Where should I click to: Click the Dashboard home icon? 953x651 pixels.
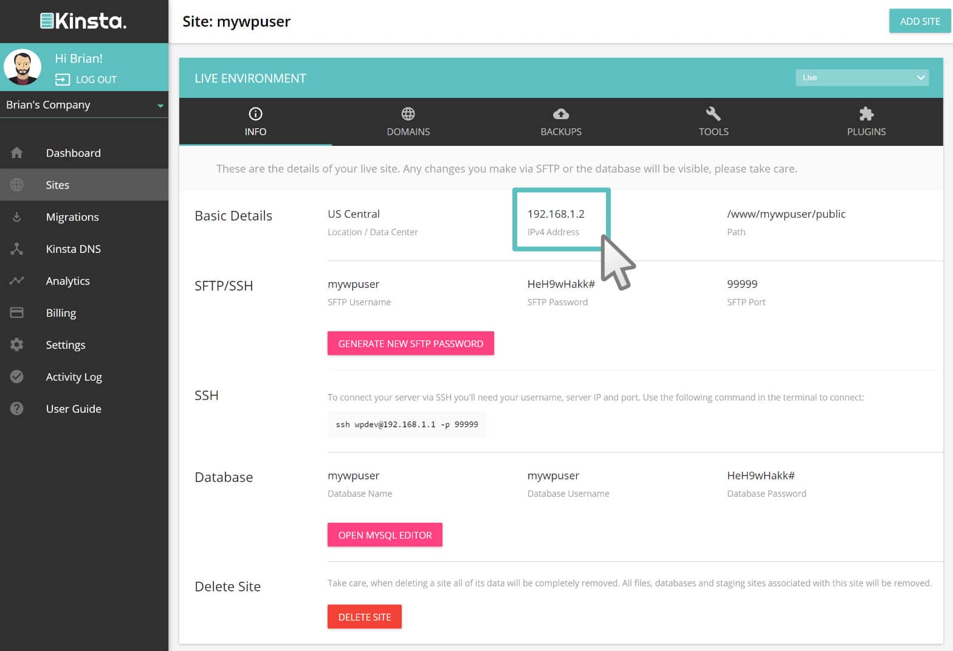[x=17, y=153]
